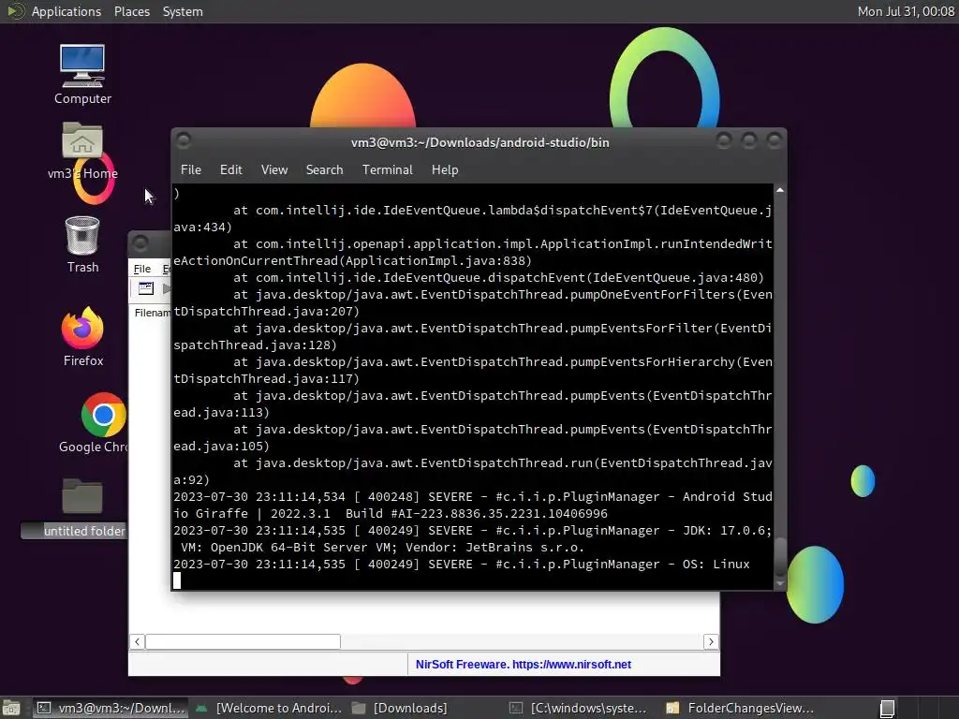Click the terminal scrollbar up arrow
The image size is (959, 719).
[x=780, y=191]
